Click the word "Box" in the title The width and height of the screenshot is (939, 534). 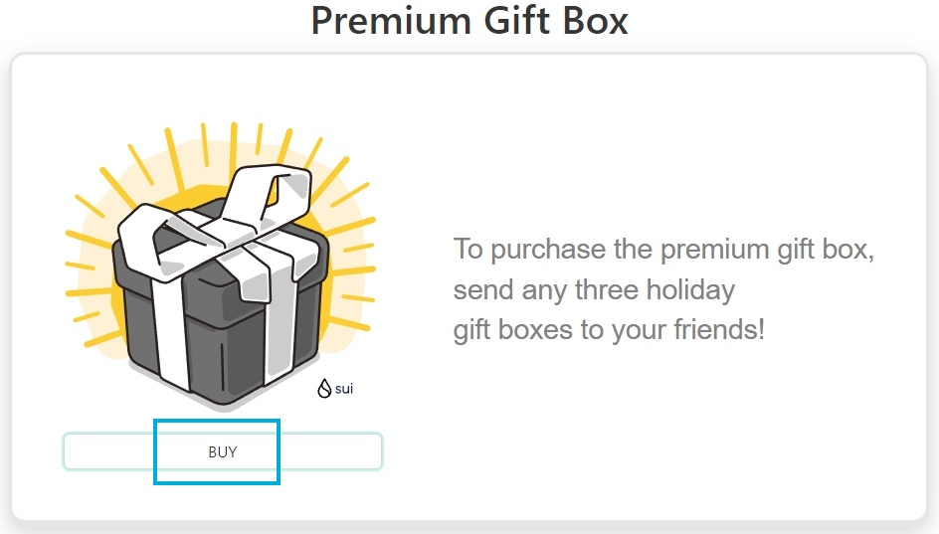595,21
